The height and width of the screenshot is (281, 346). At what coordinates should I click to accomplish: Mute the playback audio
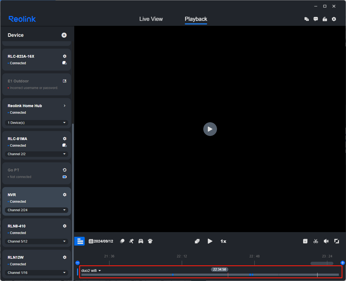326,241
